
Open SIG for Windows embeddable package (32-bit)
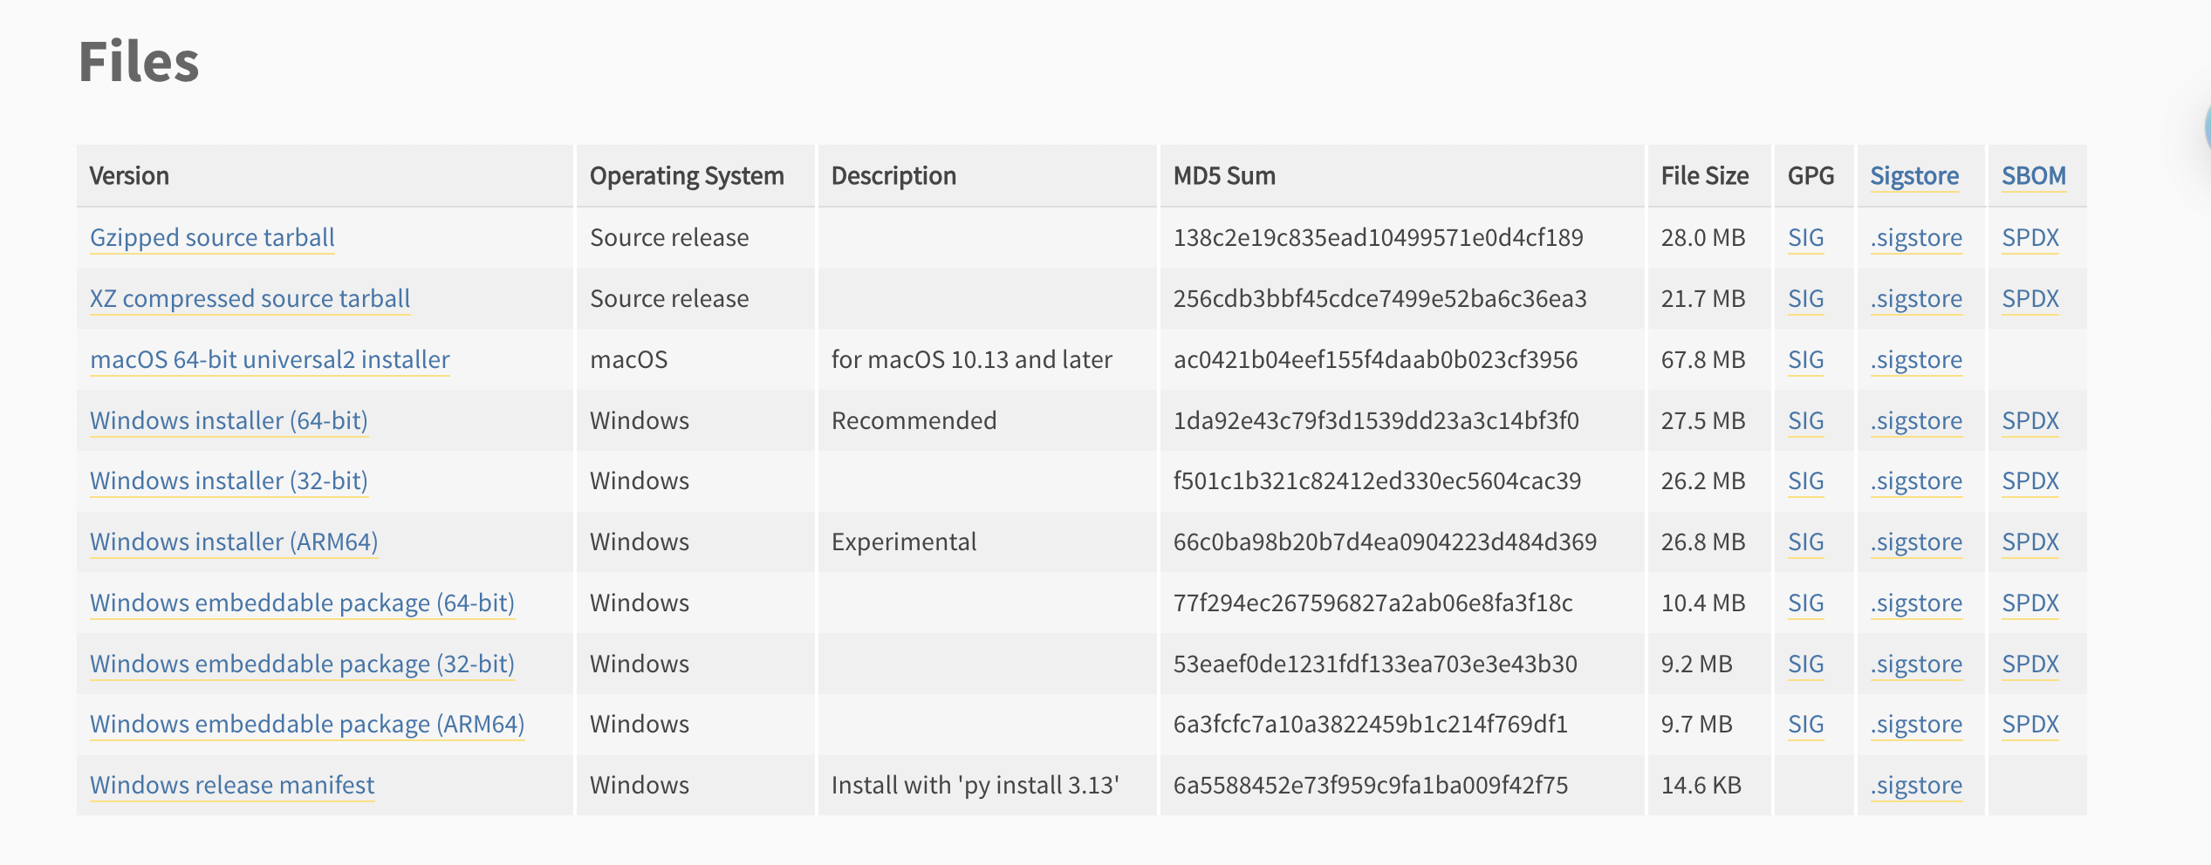(1805, 664)
